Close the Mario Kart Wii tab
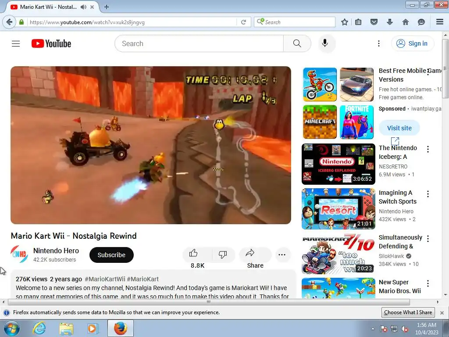Viewport: 449px width, 337px height. pos(92,7)
